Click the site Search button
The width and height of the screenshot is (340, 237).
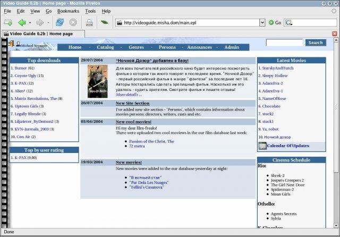(316, 43)
